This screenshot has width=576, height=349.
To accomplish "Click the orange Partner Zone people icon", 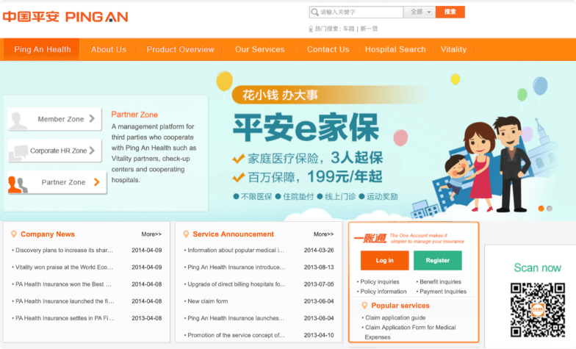I will (18, 184).
